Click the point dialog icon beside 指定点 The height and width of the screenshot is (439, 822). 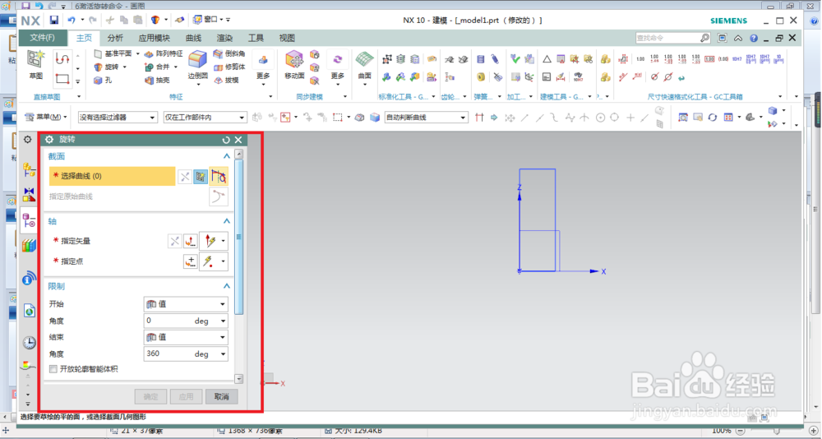191,261
